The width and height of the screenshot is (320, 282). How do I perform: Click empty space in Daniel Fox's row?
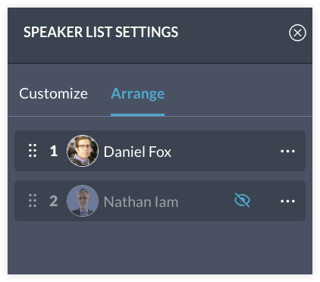pyautogui.click(x=225, y=151)
